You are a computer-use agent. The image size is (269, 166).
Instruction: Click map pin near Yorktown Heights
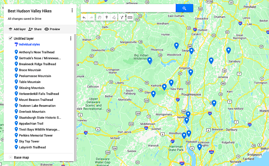pyautogui.click(x=199, y=147)
